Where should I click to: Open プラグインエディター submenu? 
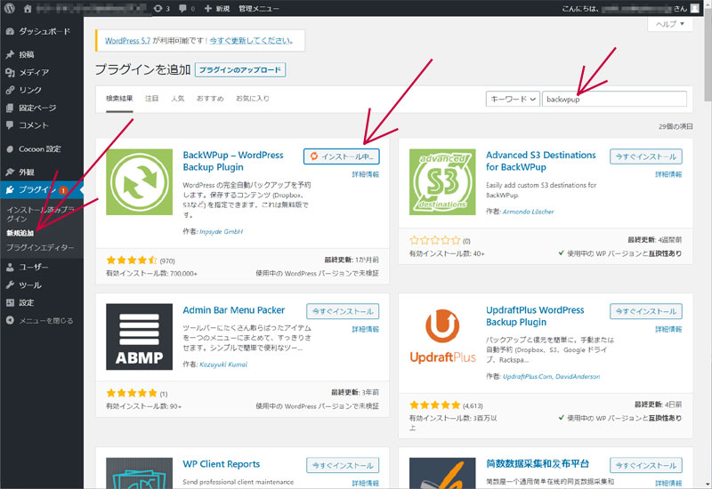(40, 248)
